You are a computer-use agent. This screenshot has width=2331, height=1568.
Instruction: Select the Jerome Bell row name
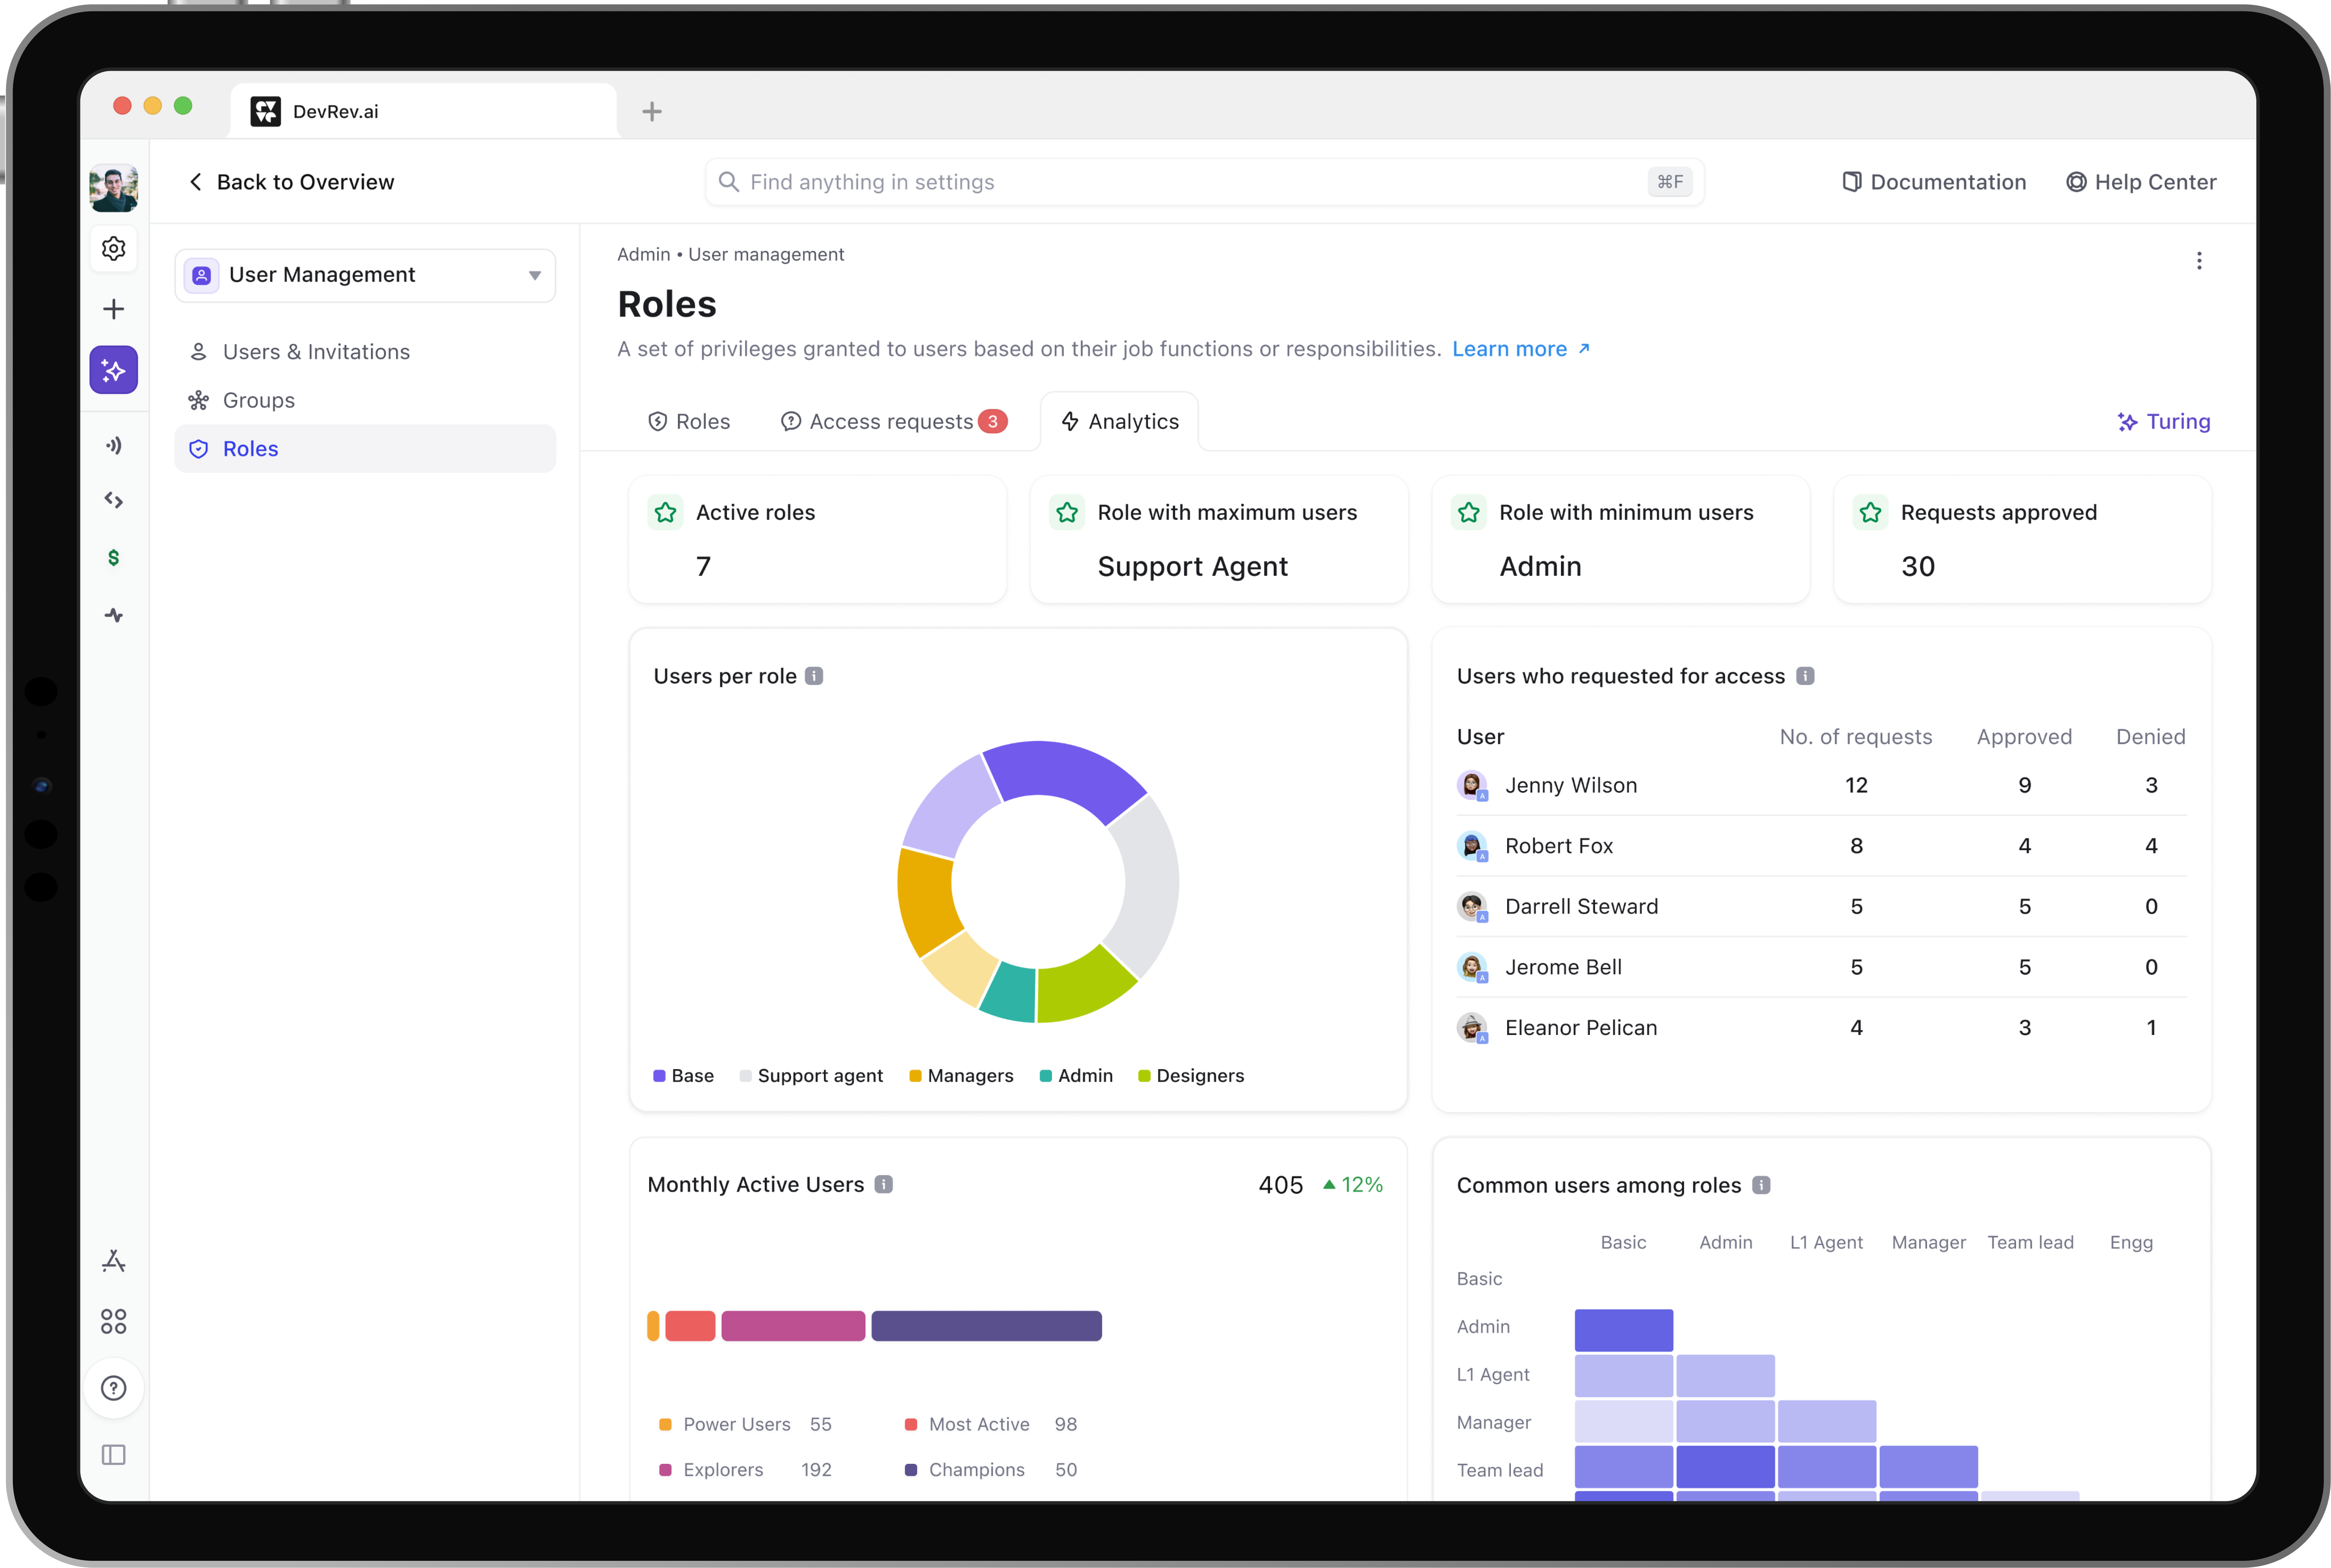pos(1564,967)
